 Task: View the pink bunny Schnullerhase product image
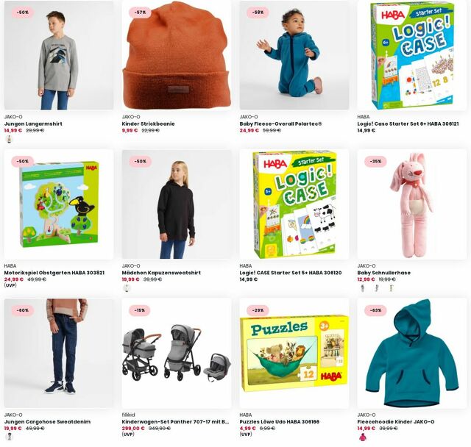(x=412, y=204)
